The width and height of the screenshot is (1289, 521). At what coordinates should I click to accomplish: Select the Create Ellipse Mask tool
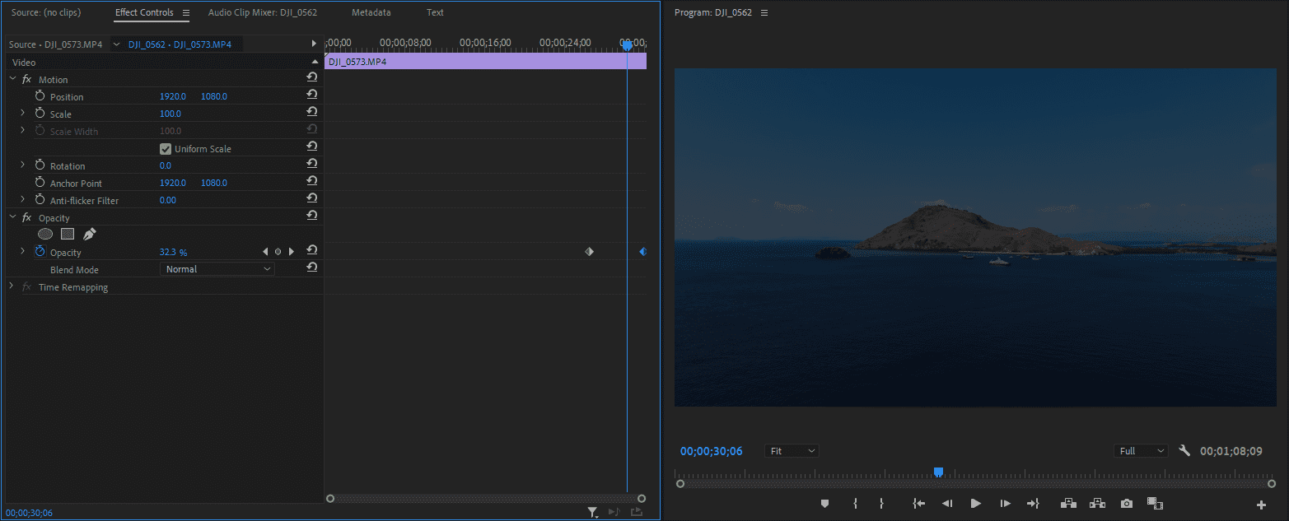tap(45, 234)
